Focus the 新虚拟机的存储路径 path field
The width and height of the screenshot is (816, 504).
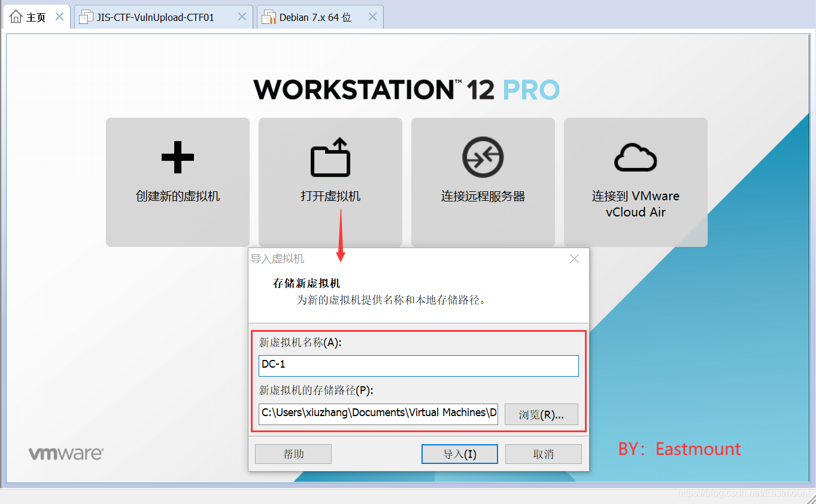[379, 414]
